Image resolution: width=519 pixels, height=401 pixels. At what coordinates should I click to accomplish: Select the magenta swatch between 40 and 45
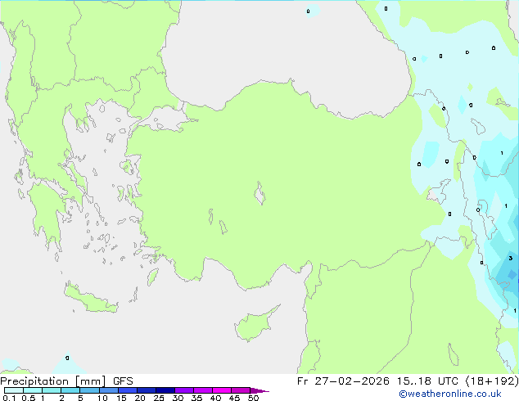point(222,390)
